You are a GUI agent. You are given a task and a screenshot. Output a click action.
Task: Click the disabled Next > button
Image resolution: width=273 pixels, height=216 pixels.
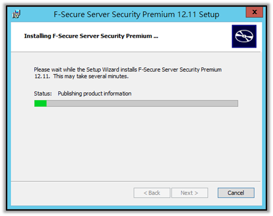point(190,192)
